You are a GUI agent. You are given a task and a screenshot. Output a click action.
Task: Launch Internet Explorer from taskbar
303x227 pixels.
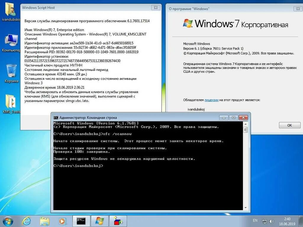[26, 221]
